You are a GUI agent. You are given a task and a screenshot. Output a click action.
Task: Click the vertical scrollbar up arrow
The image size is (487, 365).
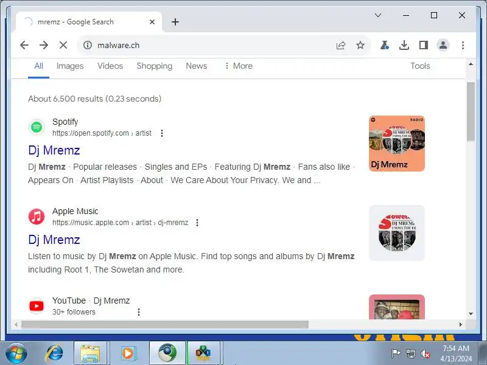(x=471, y=64)
